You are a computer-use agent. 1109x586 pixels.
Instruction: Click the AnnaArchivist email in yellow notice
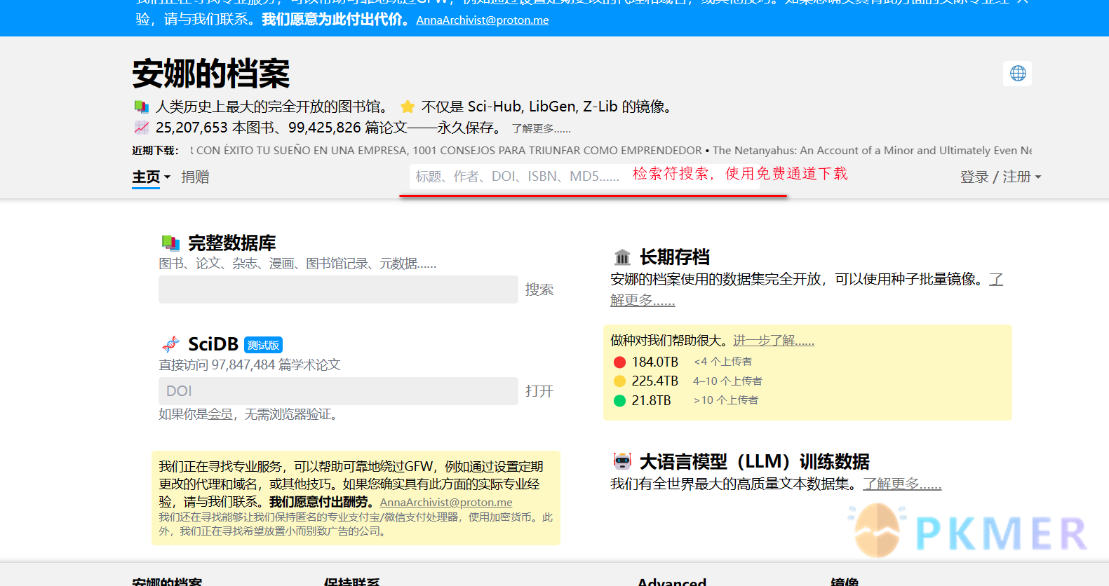pyautogui.click(x=446, y=502)
